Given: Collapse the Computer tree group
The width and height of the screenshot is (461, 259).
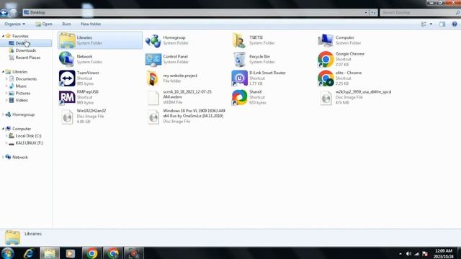Looking at the screenshot, I should pyautogui.click(x=3, y=129).
